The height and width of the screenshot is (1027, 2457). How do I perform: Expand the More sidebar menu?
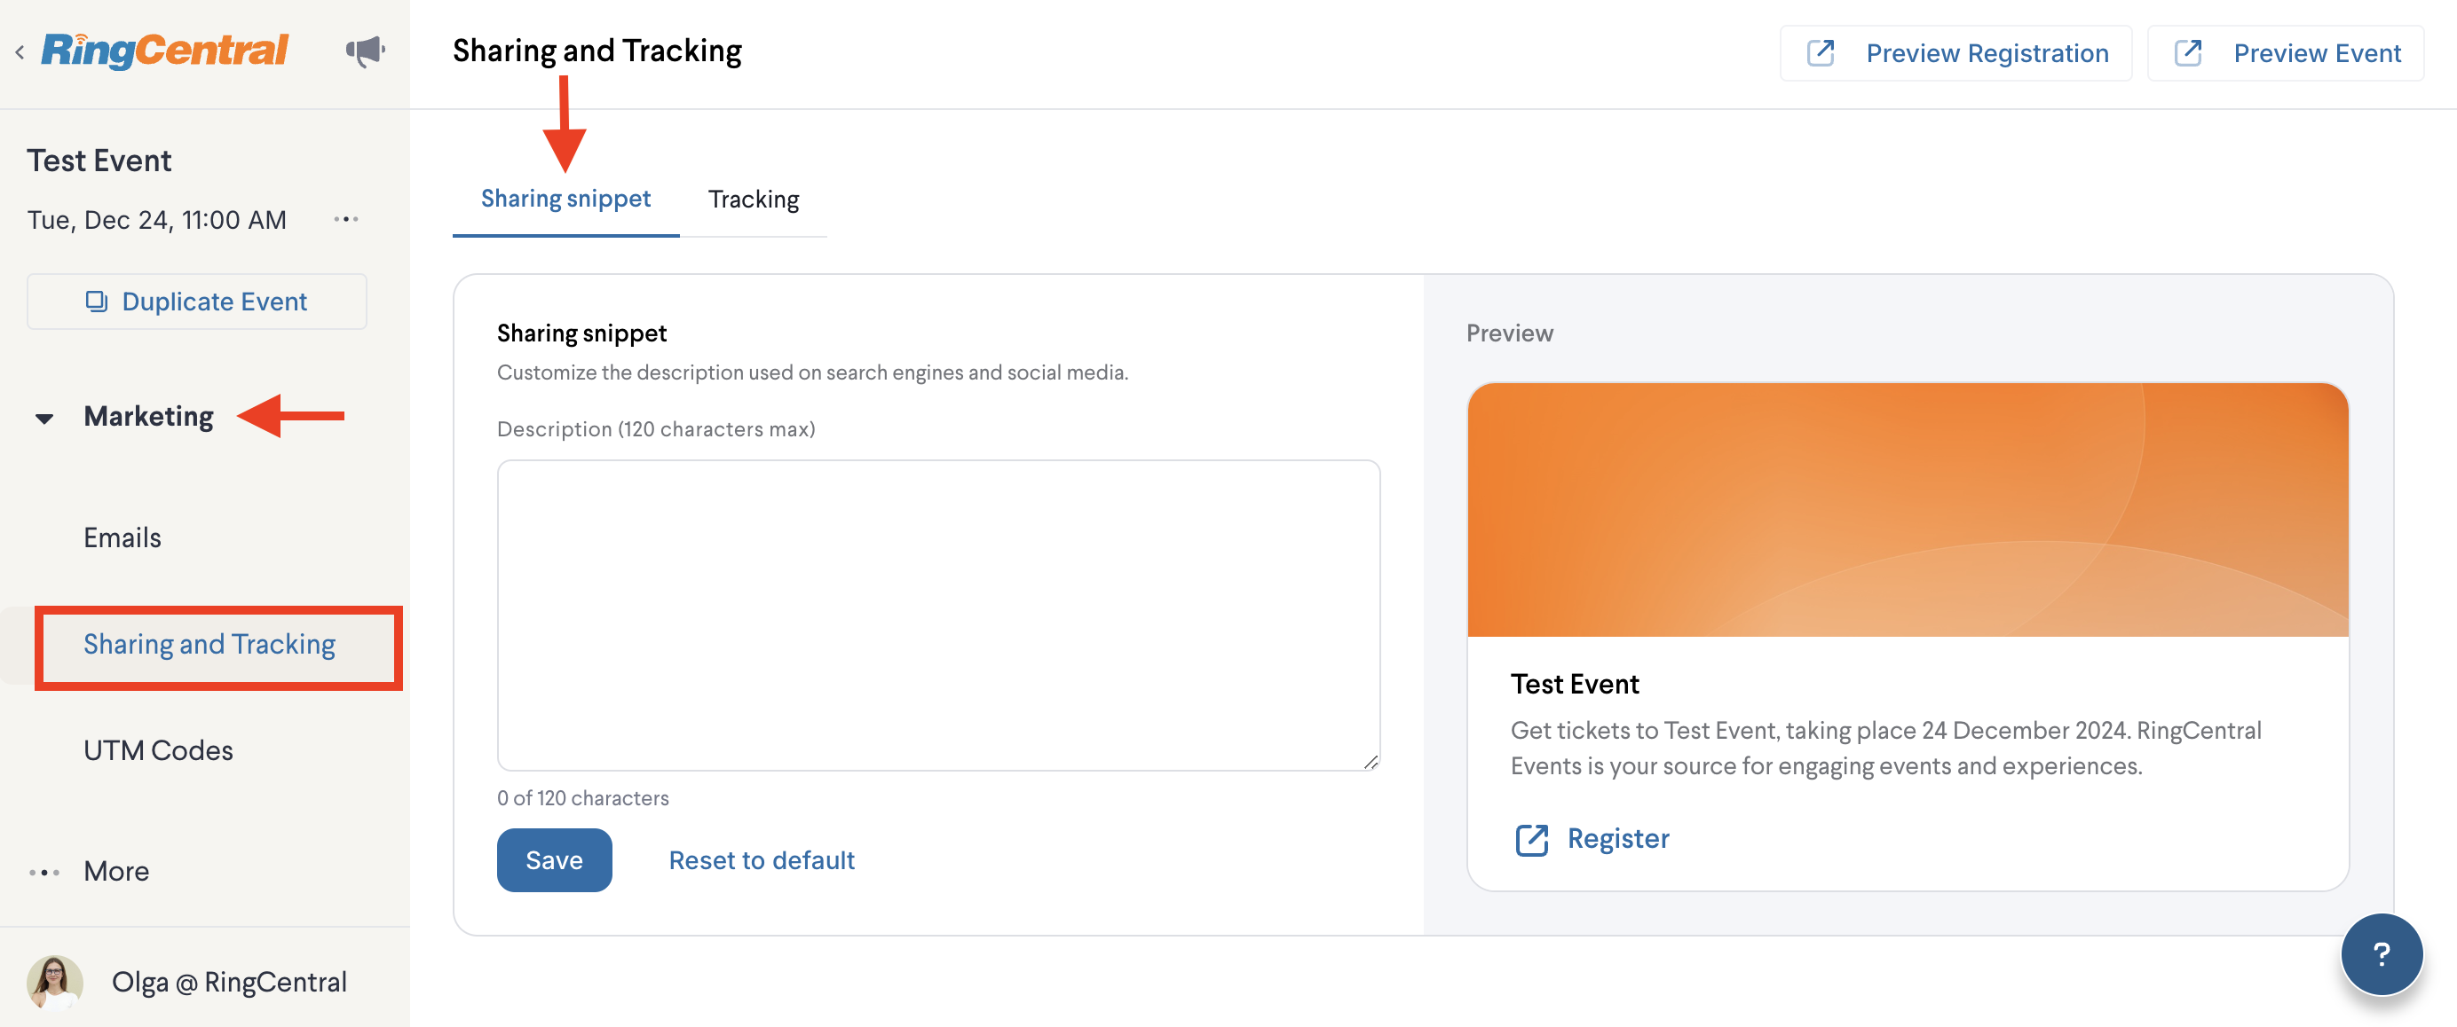point(116,872)
